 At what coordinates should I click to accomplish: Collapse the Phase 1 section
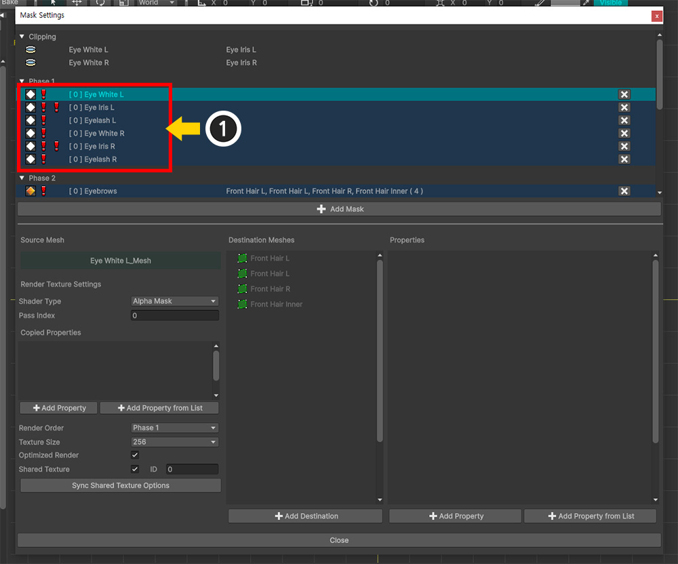click(x=22, y=81)
